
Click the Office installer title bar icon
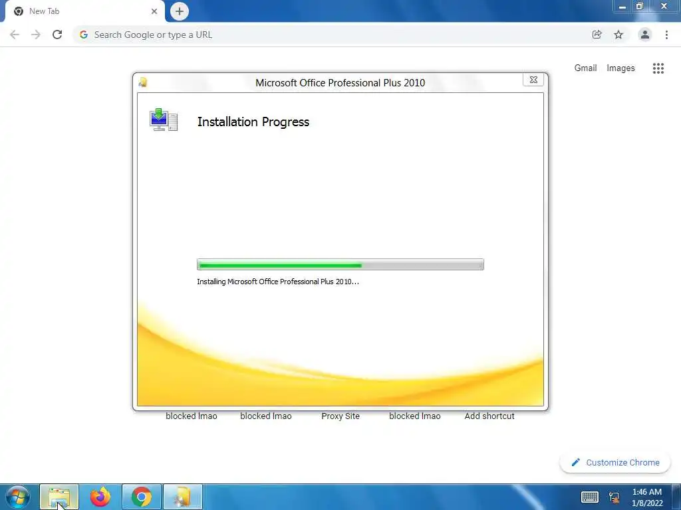tap(143, 82)
